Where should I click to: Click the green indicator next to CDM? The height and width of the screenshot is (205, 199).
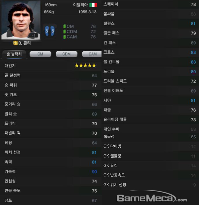[x=64, y=32]
